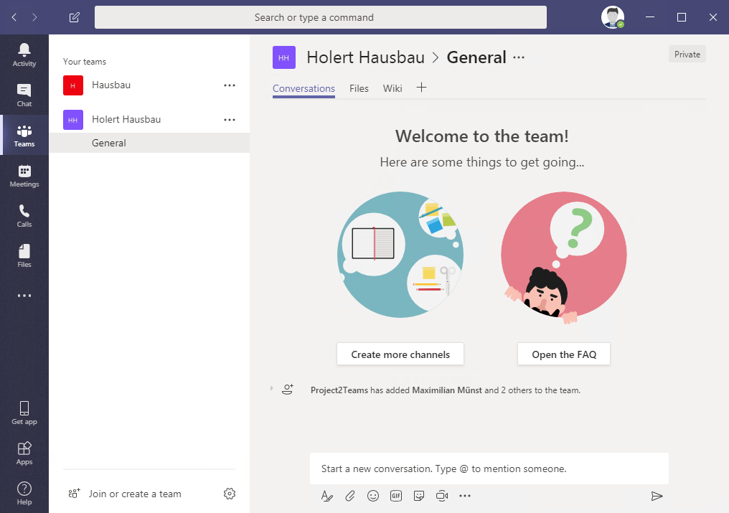
Task: Click the Project2Teams name in message
Action: coord(339,390)
